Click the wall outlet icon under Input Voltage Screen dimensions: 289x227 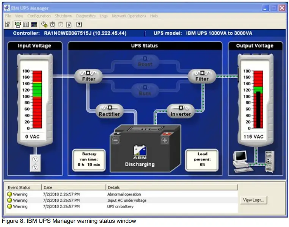tap(35, 163)
